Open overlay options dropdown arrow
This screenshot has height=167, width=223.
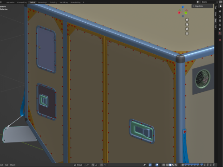coord(160,165)
